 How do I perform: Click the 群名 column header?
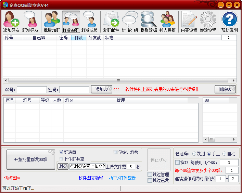89,100
